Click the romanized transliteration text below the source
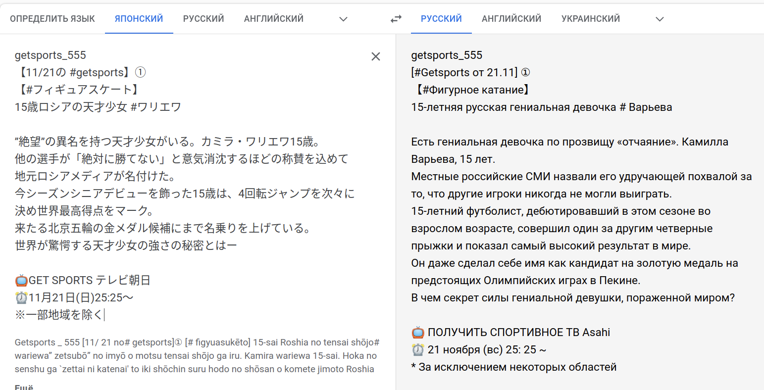Screen dimensions: 764x390 click(197, 356)
